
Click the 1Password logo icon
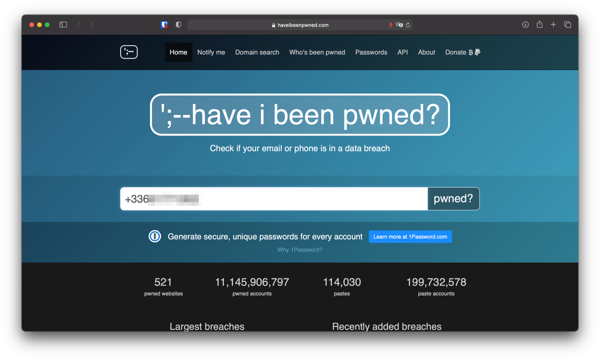point(155,236)
